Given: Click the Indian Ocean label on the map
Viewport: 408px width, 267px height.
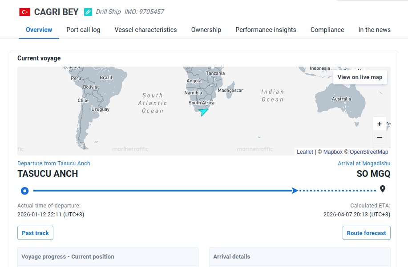Looking at the screenshot, I should (272, 96).
